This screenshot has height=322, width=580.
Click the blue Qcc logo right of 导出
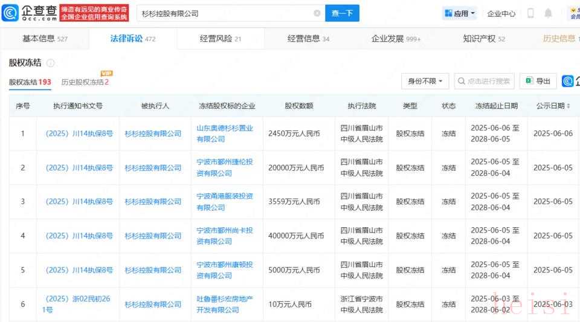568,81
